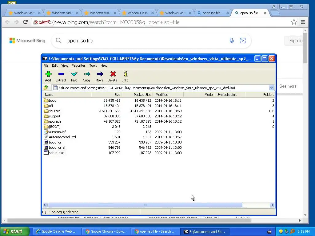Close the active open iso file tab
The image size is (315, 236).
pyautogui.click(x=265, y=13)
